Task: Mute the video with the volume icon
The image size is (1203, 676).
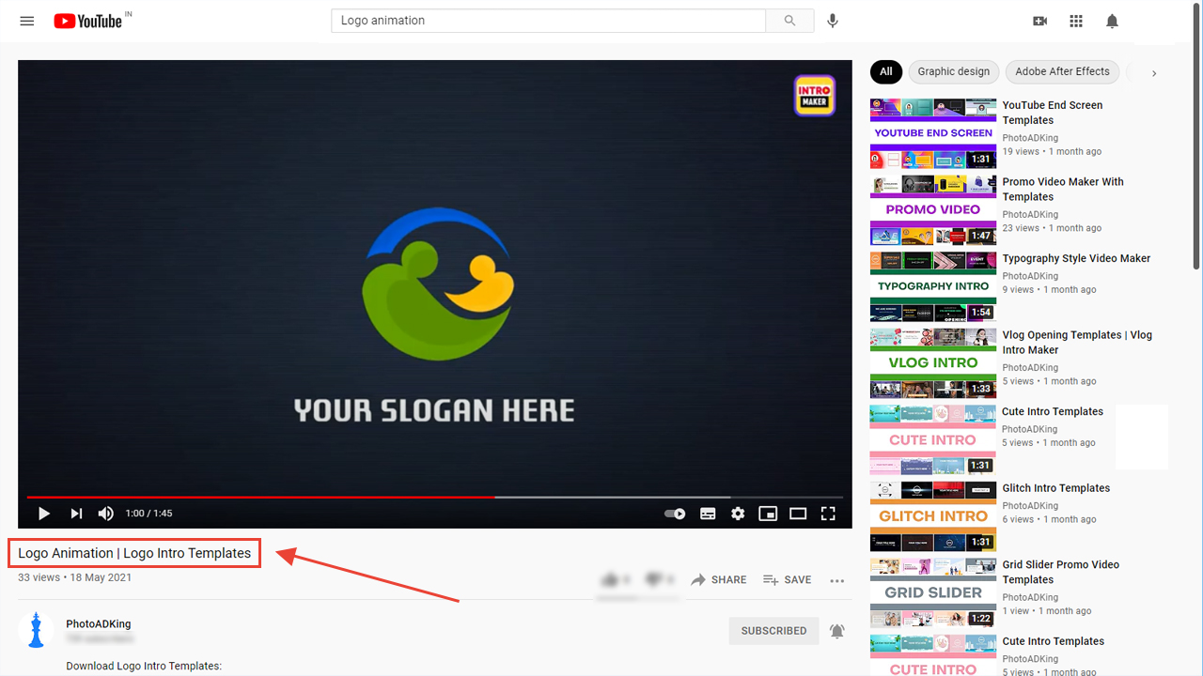Action: click(105, 514)
